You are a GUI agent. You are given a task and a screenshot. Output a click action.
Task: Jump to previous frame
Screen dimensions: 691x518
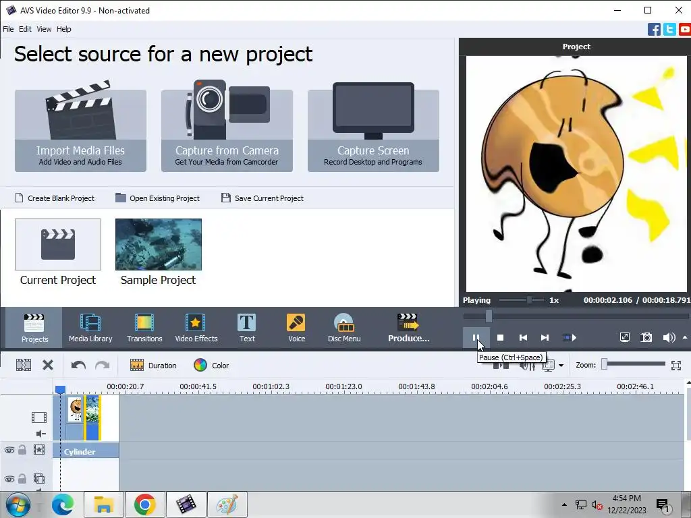point(523,338)
